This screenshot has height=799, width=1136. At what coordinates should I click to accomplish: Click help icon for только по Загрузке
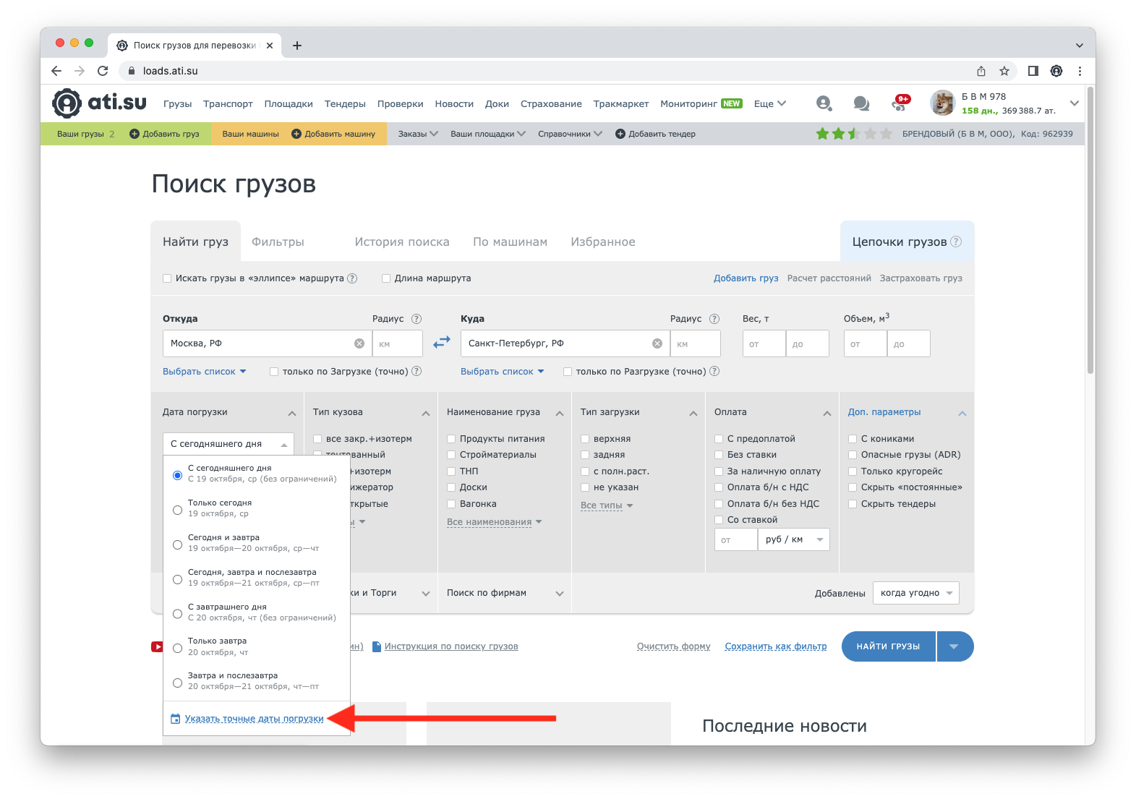point(417,371)
